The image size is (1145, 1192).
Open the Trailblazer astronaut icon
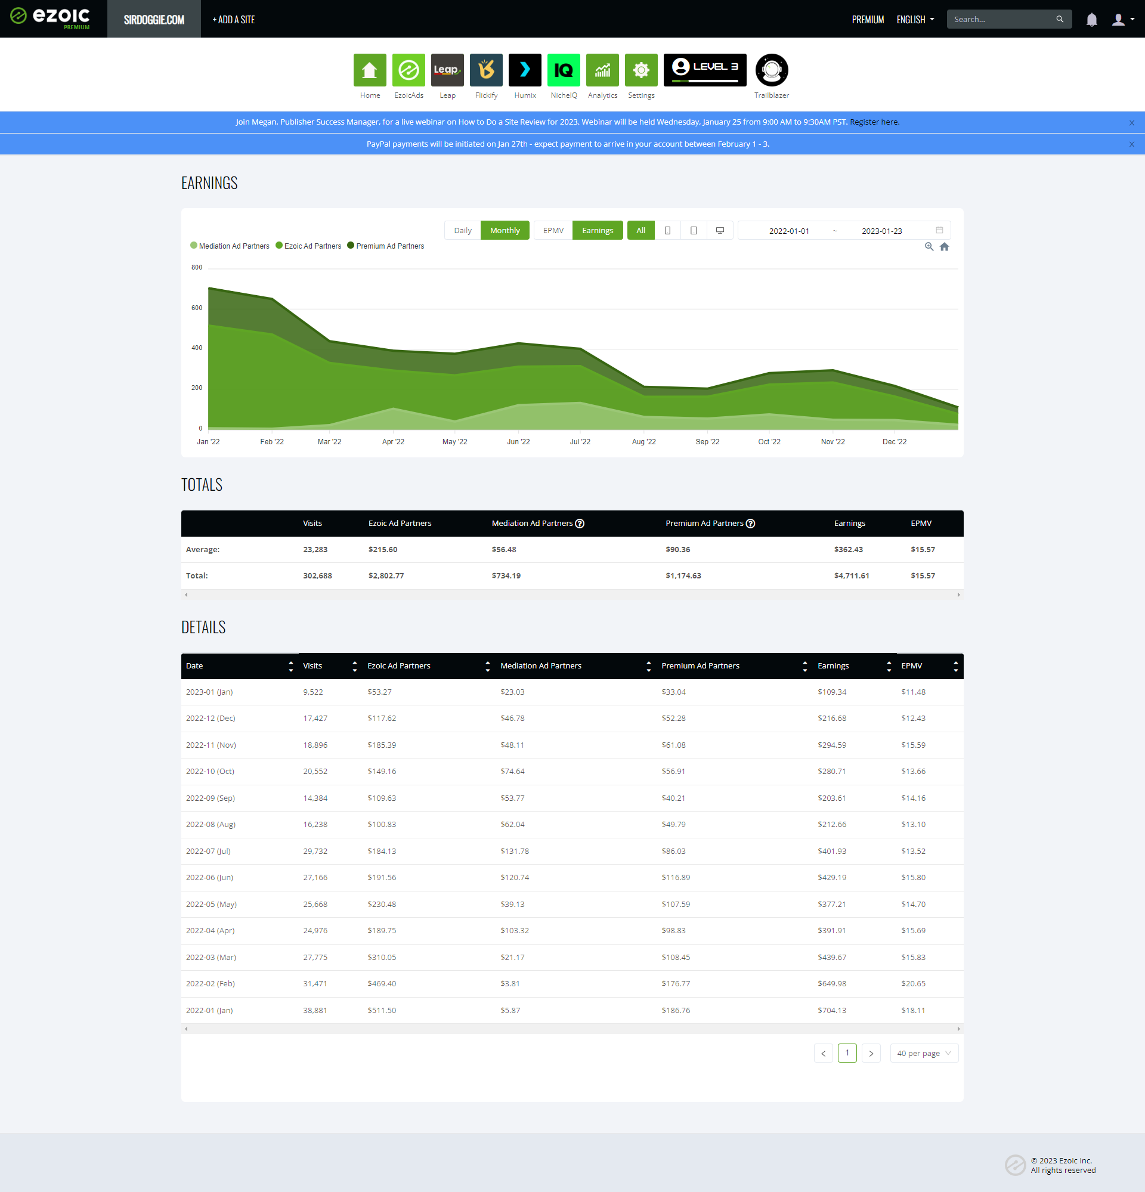[772, 70]
